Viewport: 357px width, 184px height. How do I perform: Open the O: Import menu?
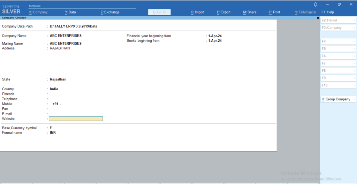(x=197, y=12)
